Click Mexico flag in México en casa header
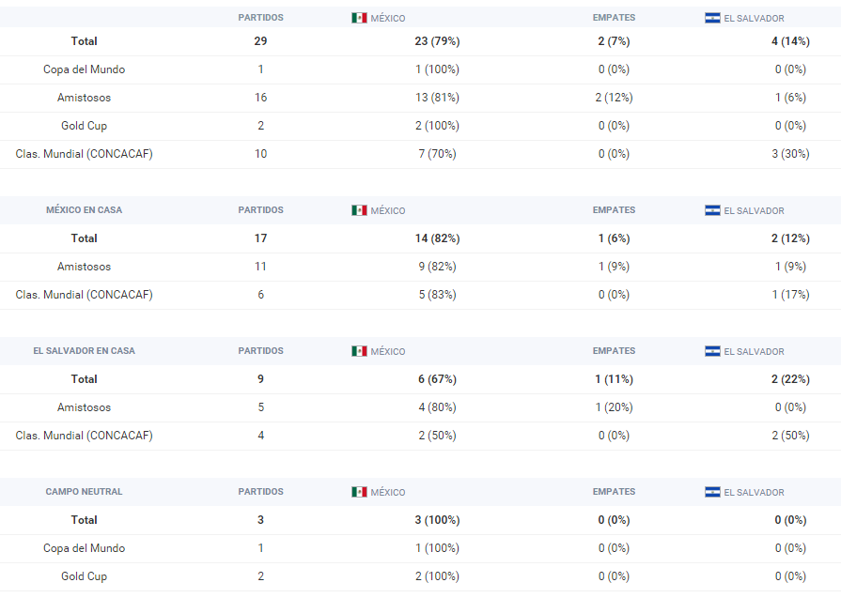The width and height of the screenshot is (841, 598). coord(359,210)
